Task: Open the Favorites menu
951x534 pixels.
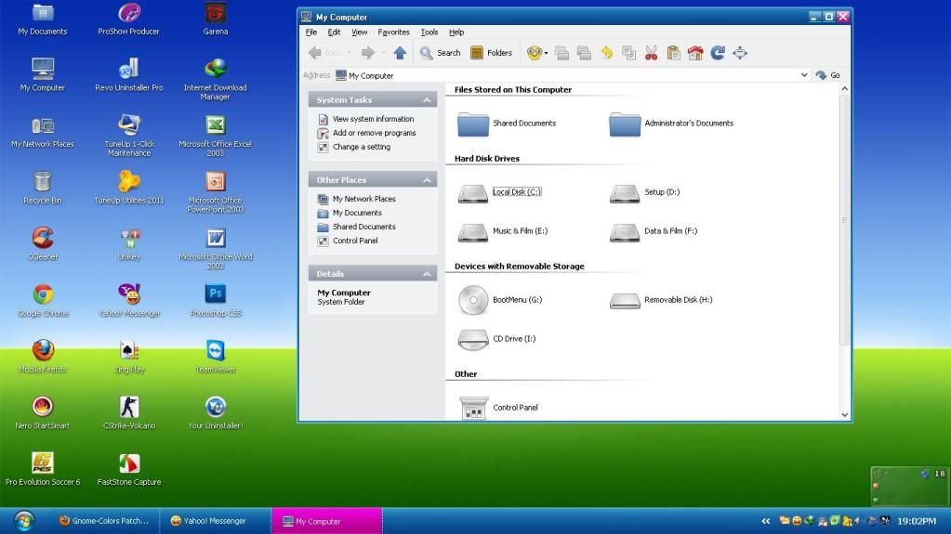Action: (393, 33)
